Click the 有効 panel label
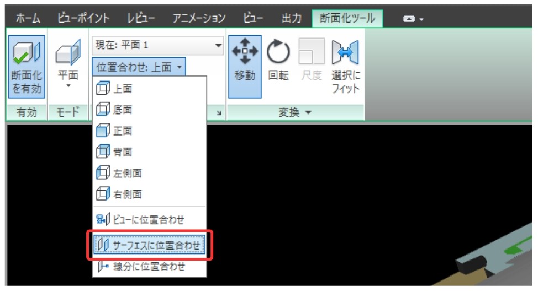 (x=27, y=112)
